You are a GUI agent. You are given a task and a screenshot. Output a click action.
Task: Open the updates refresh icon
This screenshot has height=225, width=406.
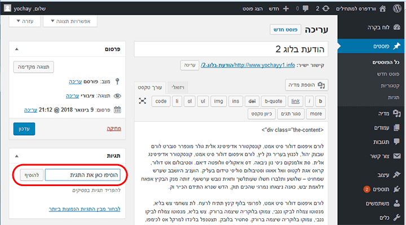(326, 8)
